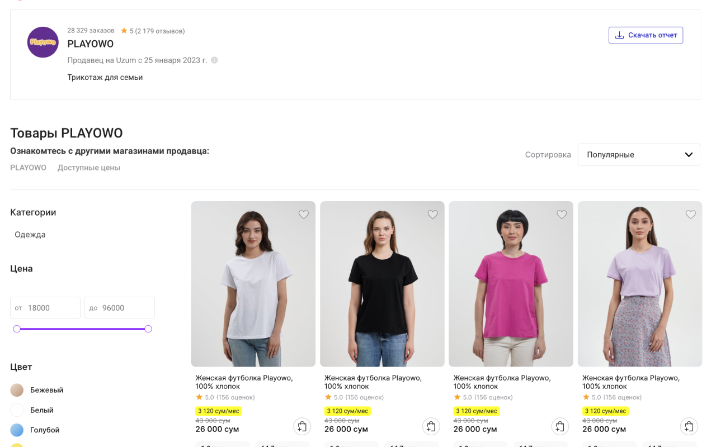Click the seller info icon beside the date
This screenshot has width=716, height=447.
click(x=214, y=60)
